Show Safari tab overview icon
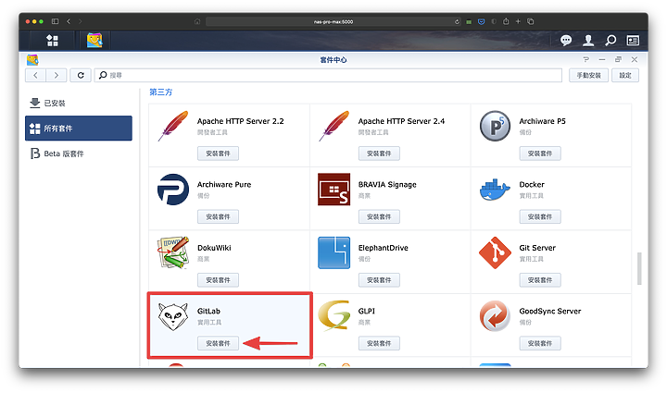 coord(531,21)
